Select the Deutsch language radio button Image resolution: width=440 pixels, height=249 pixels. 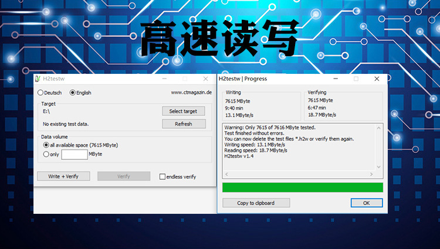[x=40, y=93]
